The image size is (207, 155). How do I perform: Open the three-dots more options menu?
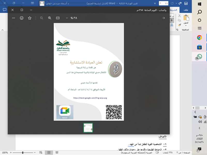coord(13,18)
